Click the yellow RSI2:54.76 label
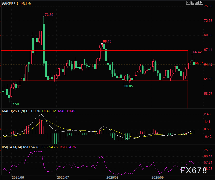Image resolution: width=215 pixels, height=180 pixels. pyautogui.click(x=50, y=147)
